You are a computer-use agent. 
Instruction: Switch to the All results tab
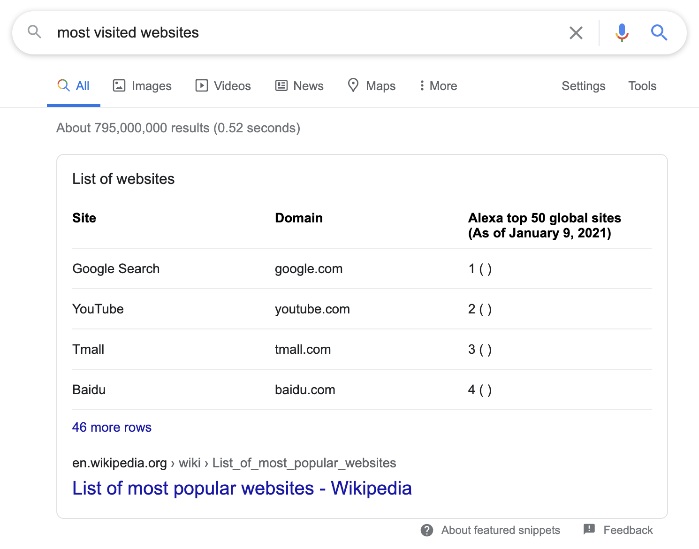[x=74, y=86]
